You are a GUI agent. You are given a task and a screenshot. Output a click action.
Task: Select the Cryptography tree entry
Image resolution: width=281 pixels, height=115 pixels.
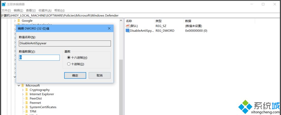(40, 90)
